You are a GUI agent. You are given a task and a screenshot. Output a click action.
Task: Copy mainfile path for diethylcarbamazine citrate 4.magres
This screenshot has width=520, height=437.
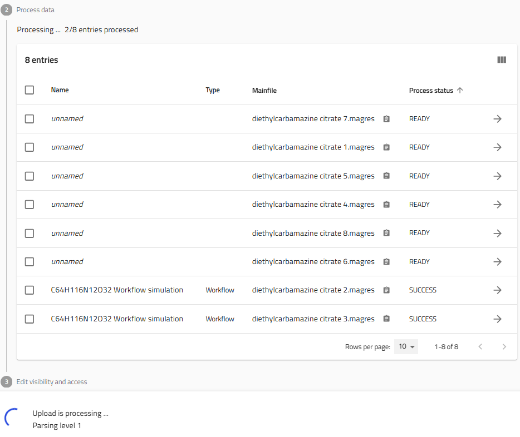point(386,204)
